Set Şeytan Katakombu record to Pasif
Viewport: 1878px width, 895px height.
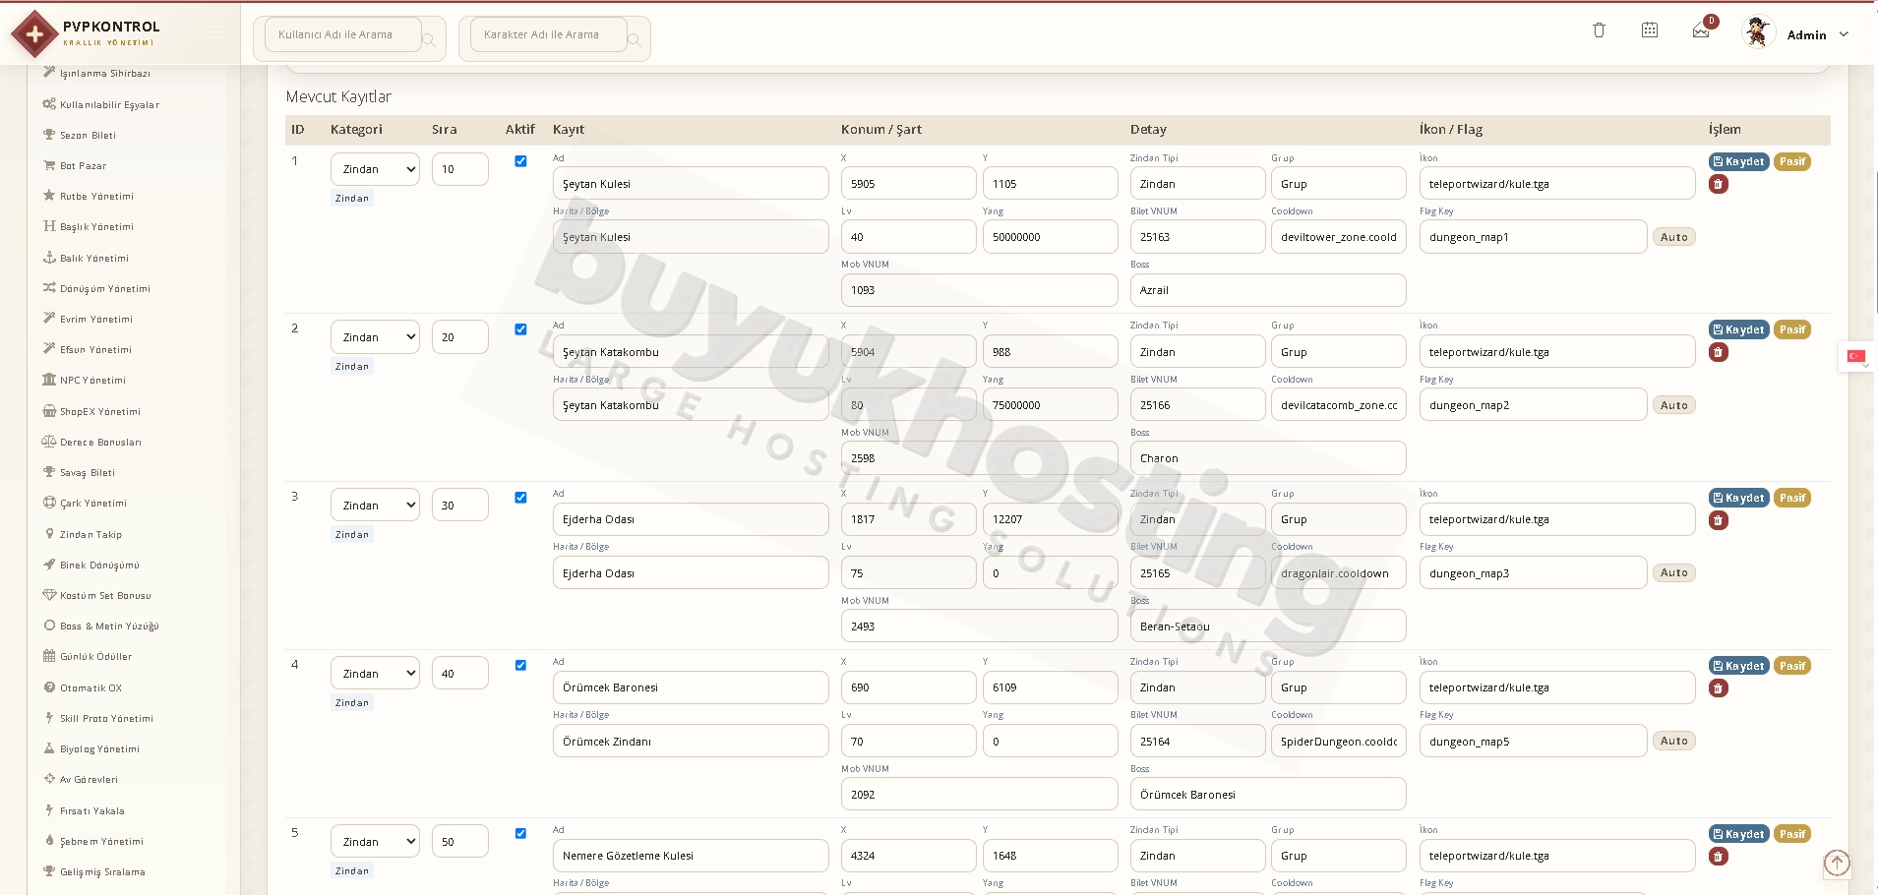coord(1792,329)
